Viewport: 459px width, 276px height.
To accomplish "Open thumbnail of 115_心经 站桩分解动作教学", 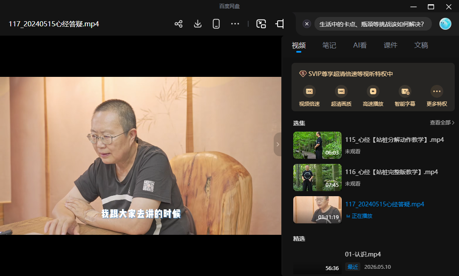I will 317,145.
